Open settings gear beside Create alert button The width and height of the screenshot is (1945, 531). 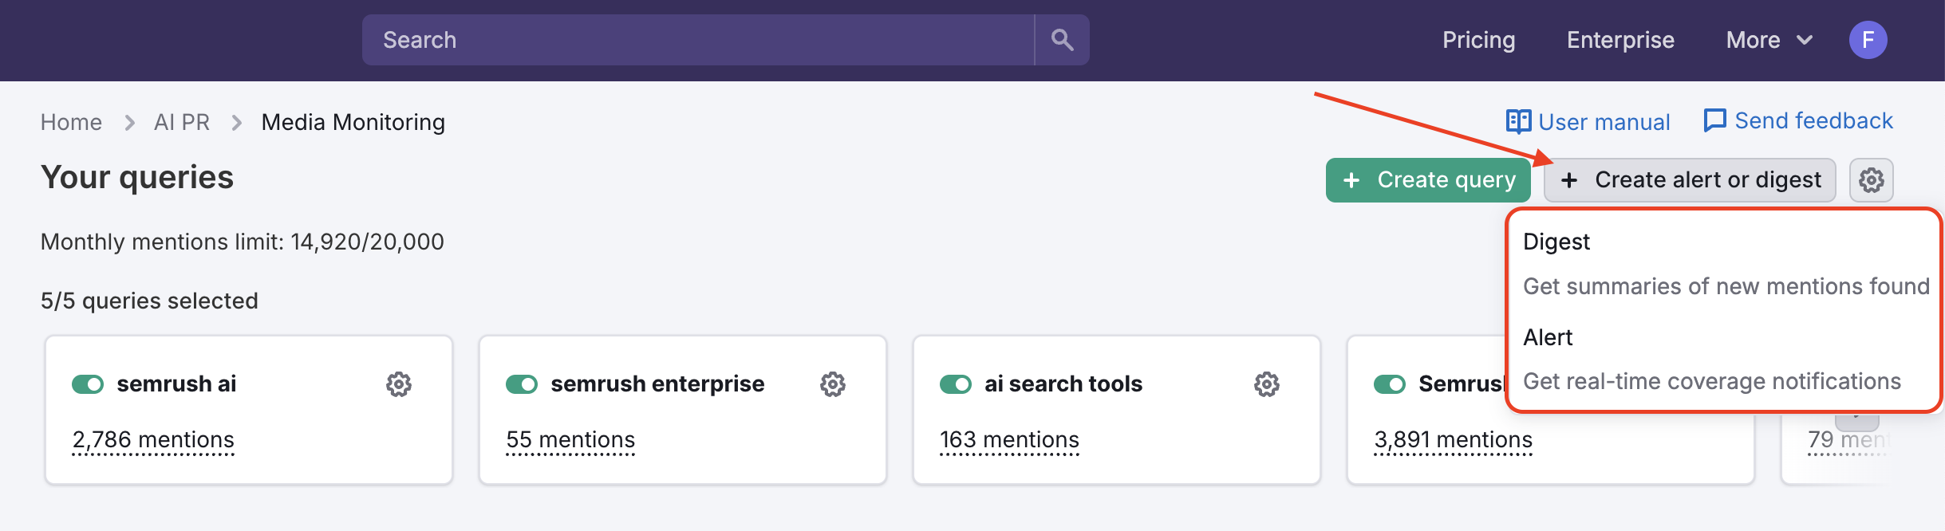(1871, 180)
